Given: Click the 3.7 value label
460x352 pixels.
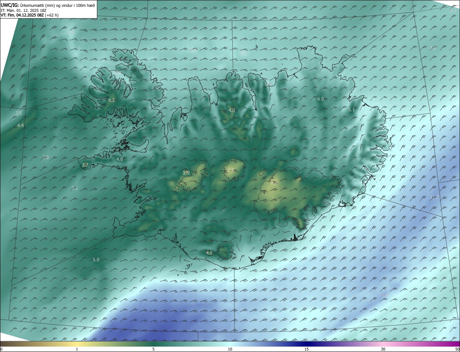Looking at the screenshot, I should point(85,165).
